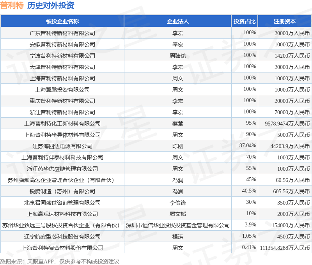Click the 30% investment ratio
312x265 pixels.
(x=251, y=202)
